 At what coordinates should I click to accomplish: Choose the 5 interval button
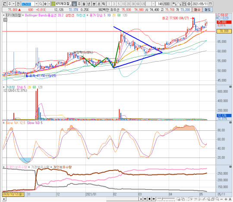119,4
